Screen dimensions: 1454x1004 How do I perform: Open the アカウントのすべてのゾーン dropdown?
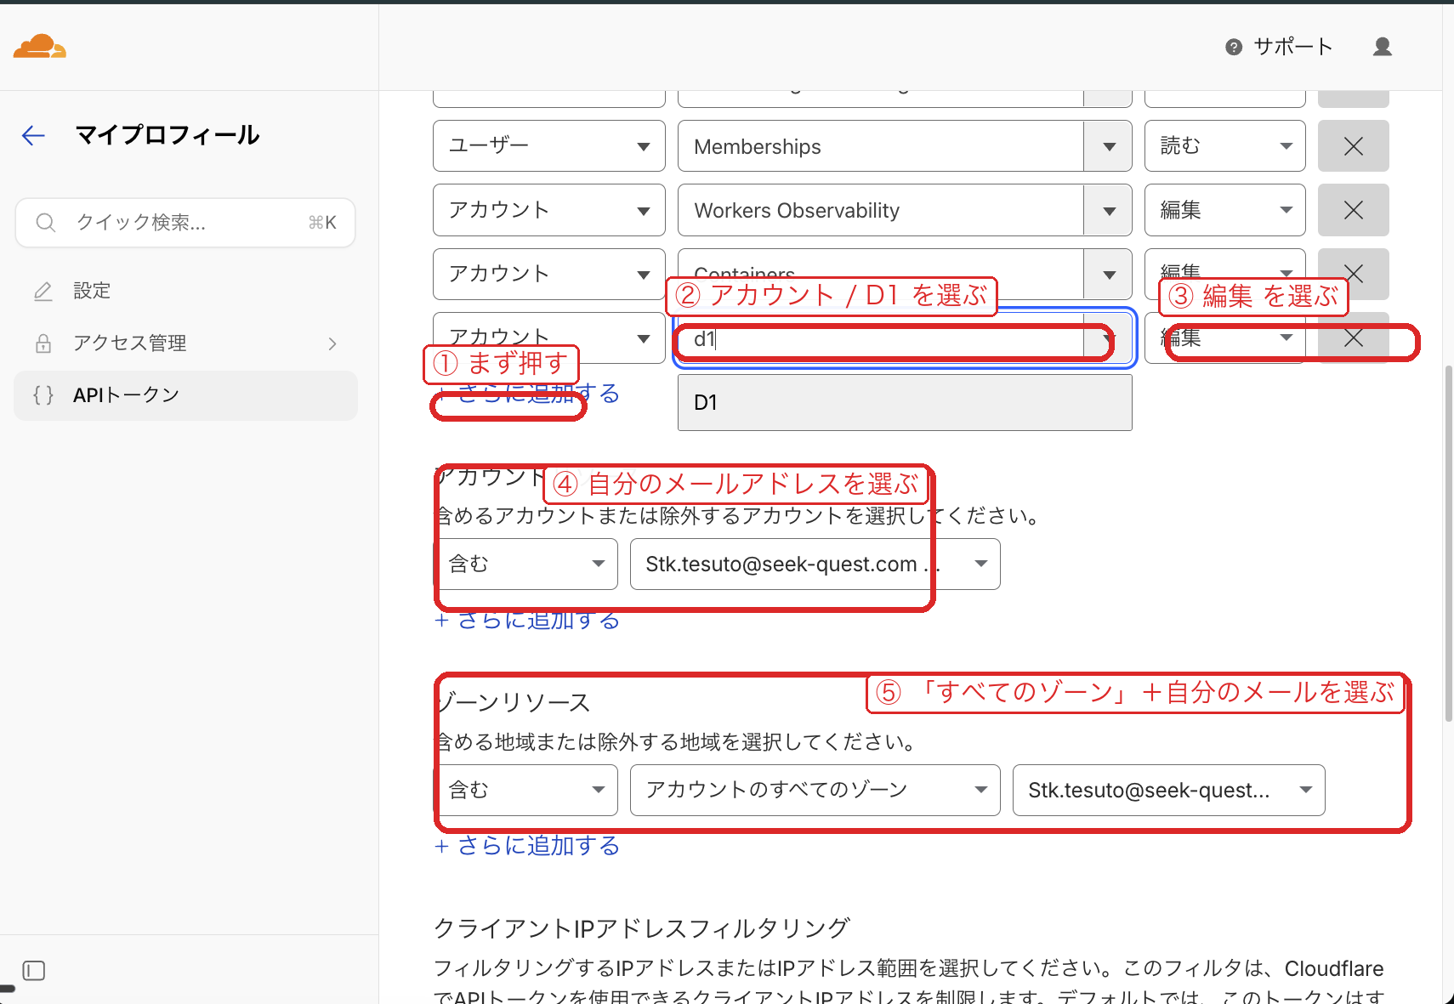point(815,790)
